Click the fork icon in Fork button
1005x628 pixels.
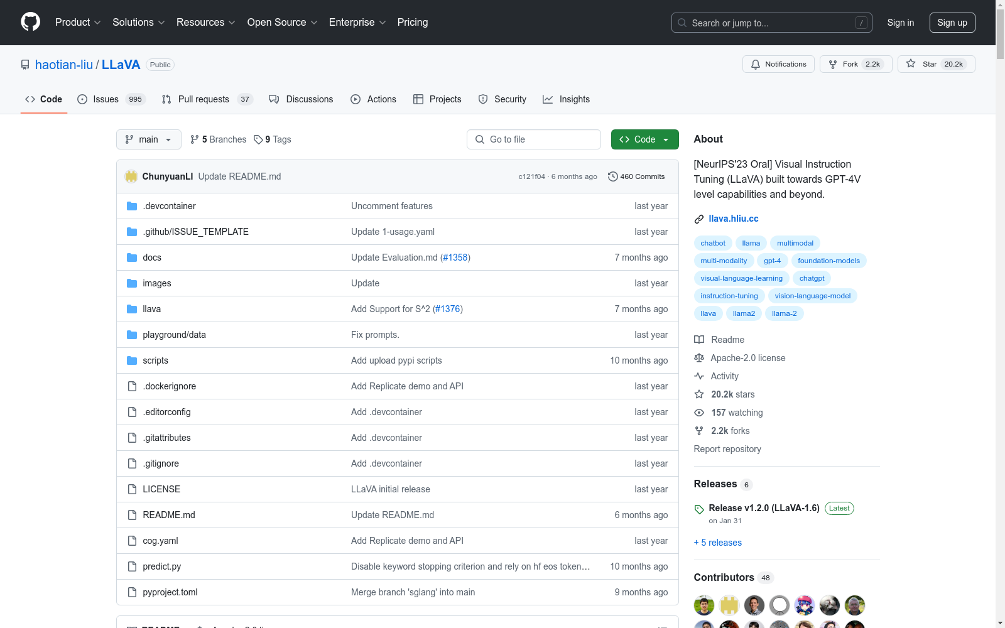pos(833,64)
